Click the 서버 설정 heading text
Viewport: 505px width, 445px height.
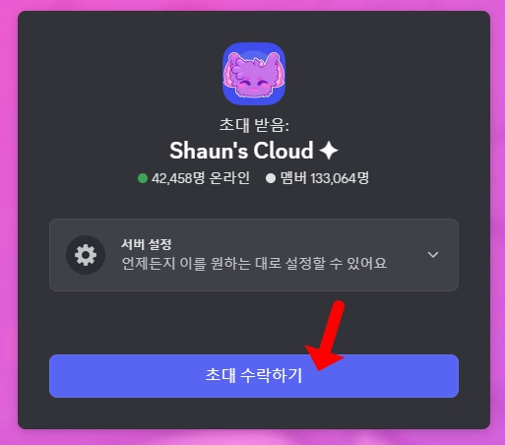(x=147, y=244)
